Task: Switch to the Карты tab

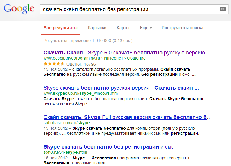Action: [x=123, y=28]
